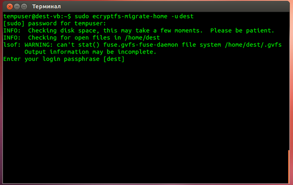293x185 pixels.
Task: Click '/home/dest' path in open files line
Action: [x=143, y=37]
